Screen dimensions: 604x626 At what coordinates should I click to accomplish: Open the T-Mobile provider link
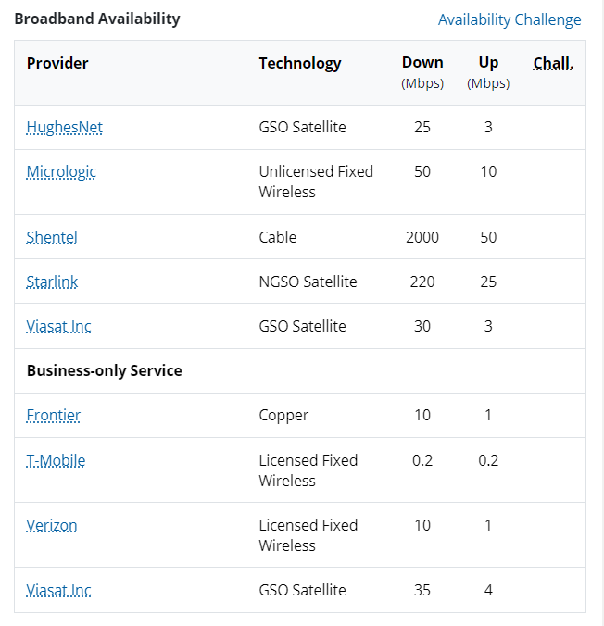pyautogui.click(x=56, y=461)
